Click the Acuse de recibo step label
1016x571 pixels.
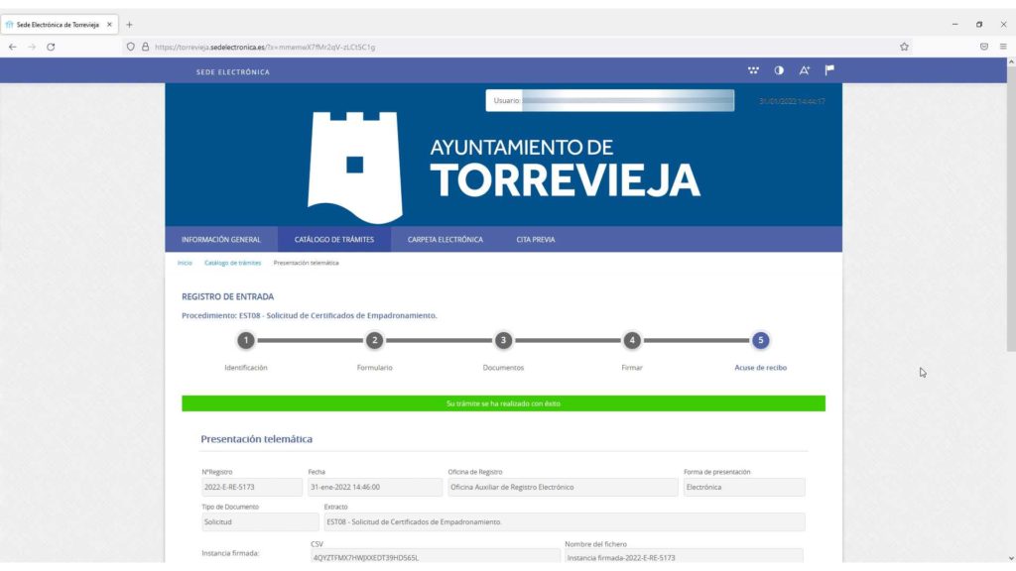coord(761,368)
